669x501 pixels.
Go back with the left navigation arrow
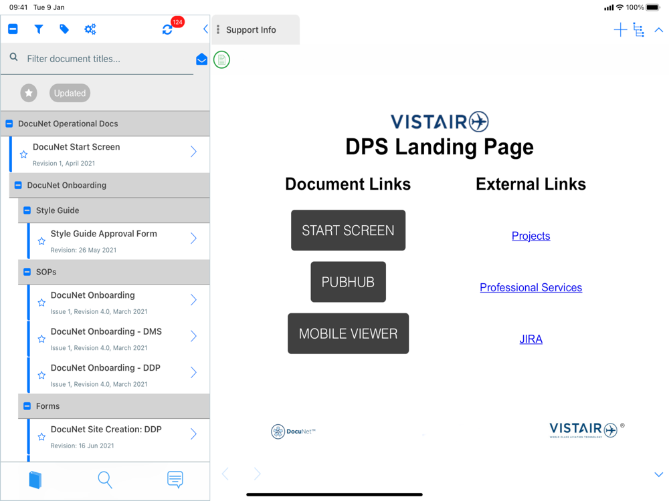[225, 474]
